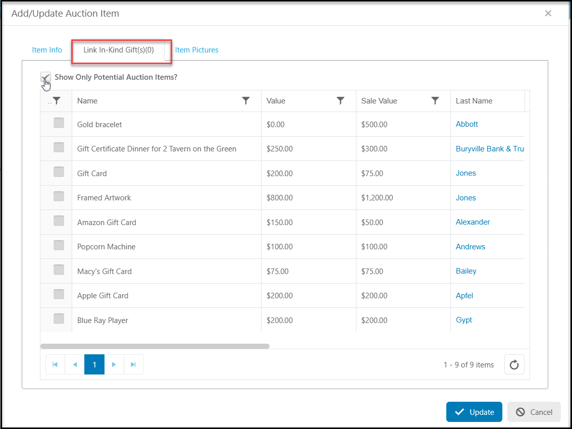Select the Apple Gift Card name cell

point(167,295)
